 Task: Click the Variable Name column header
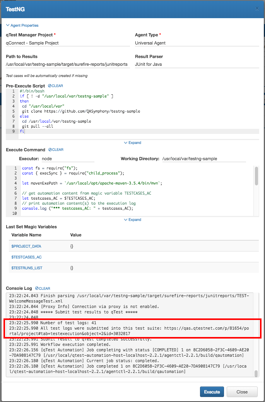click(26, 235)
